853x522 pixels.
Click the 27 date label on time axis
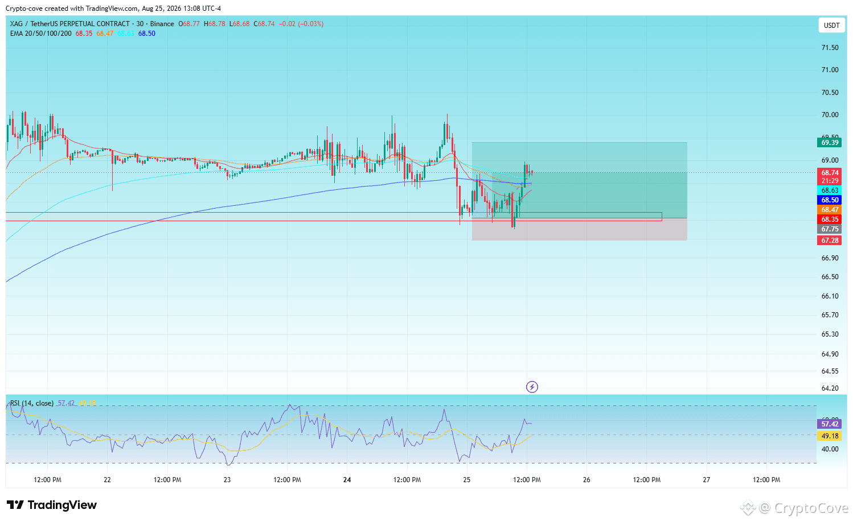point(707,480)
